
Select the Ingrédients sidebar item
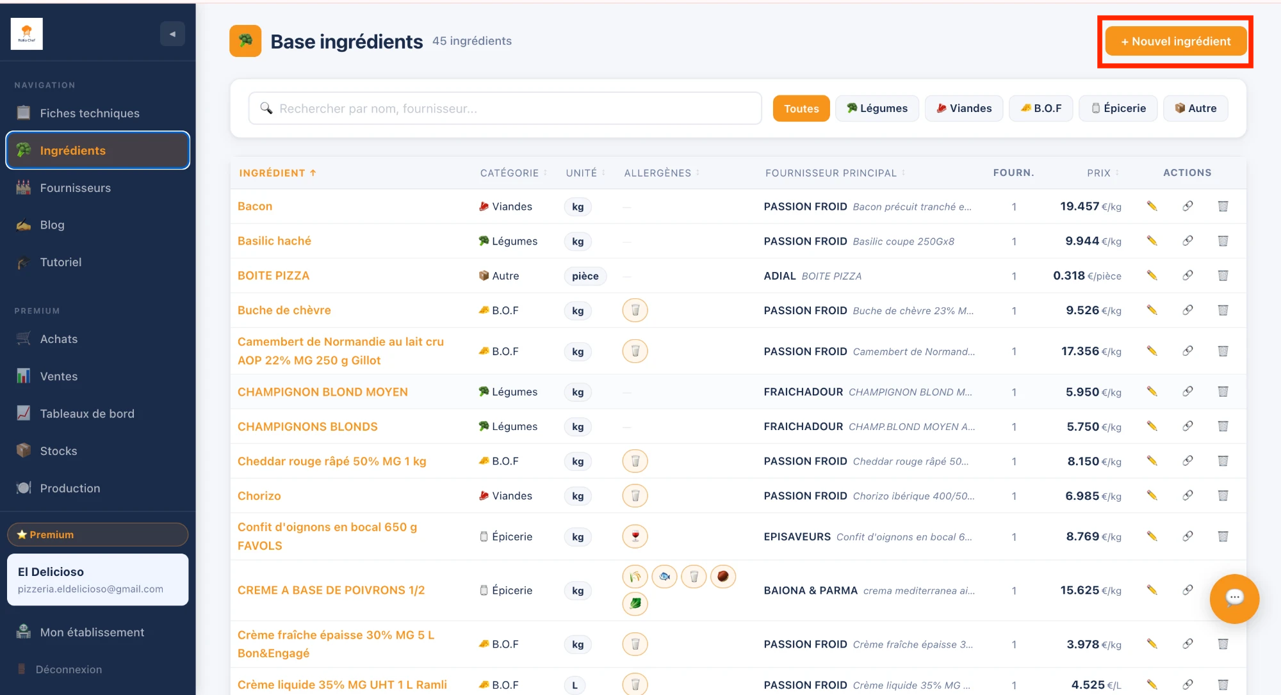click(x=97, y=150)
